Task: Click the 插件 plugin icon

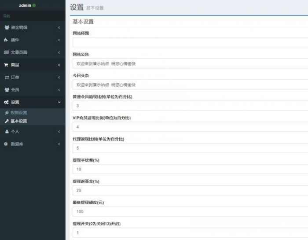Action: [x=6, y=40]
